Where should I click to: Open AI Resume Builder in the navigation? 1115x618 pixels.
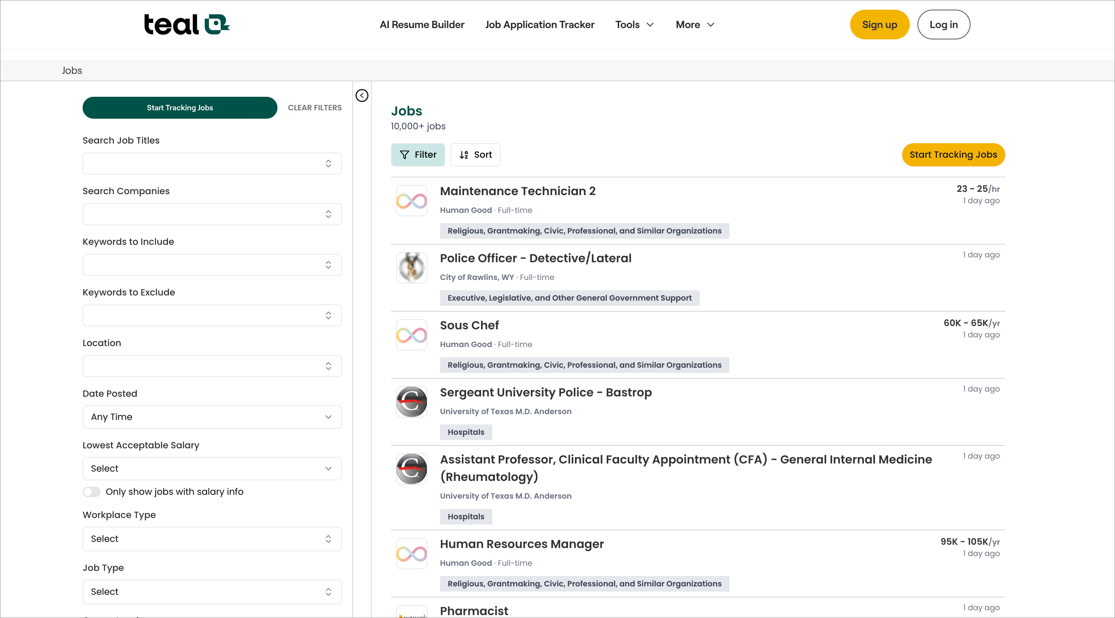[x=422, y=25]
